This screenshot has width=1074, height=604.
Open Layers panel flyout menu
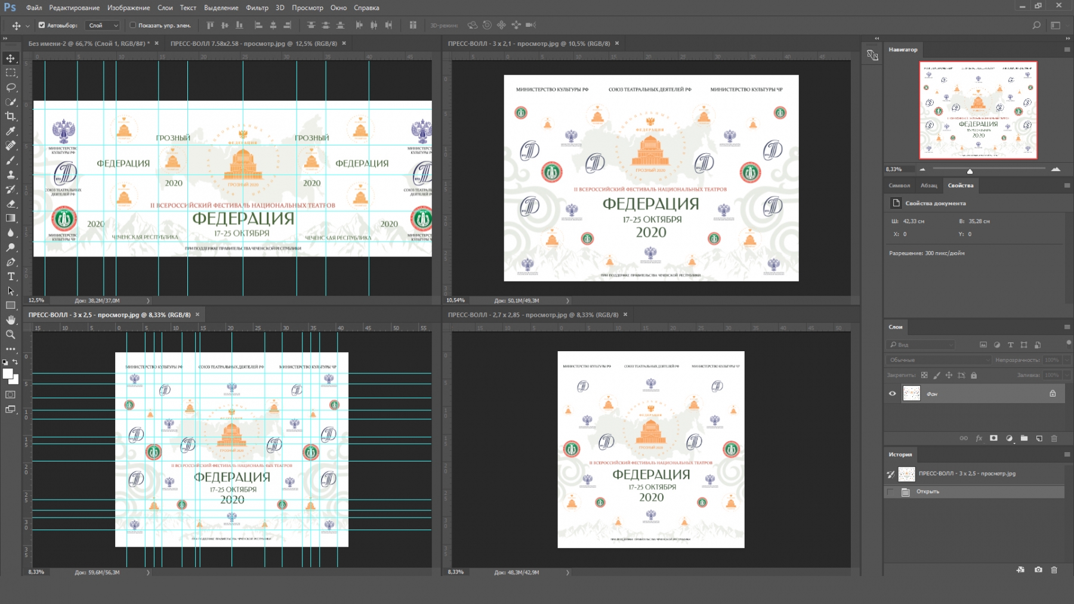tap(1067, 327)
